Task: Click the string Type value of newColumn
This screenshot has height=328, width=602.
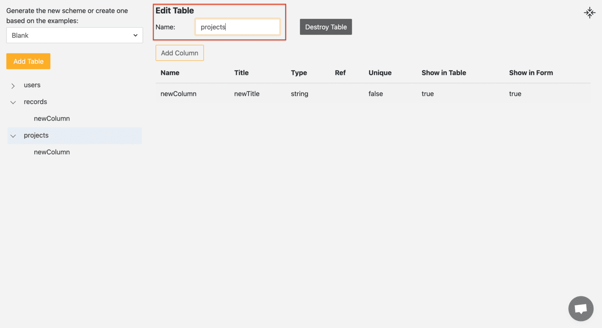Action: (299, 94)
